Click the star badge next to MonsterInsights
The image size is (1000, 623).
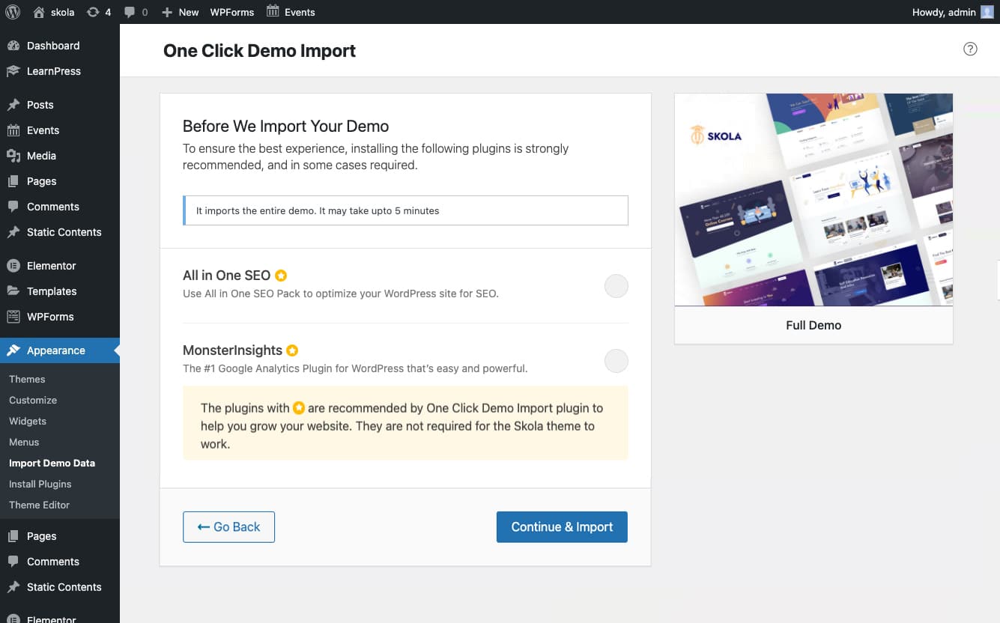[292, 350]
